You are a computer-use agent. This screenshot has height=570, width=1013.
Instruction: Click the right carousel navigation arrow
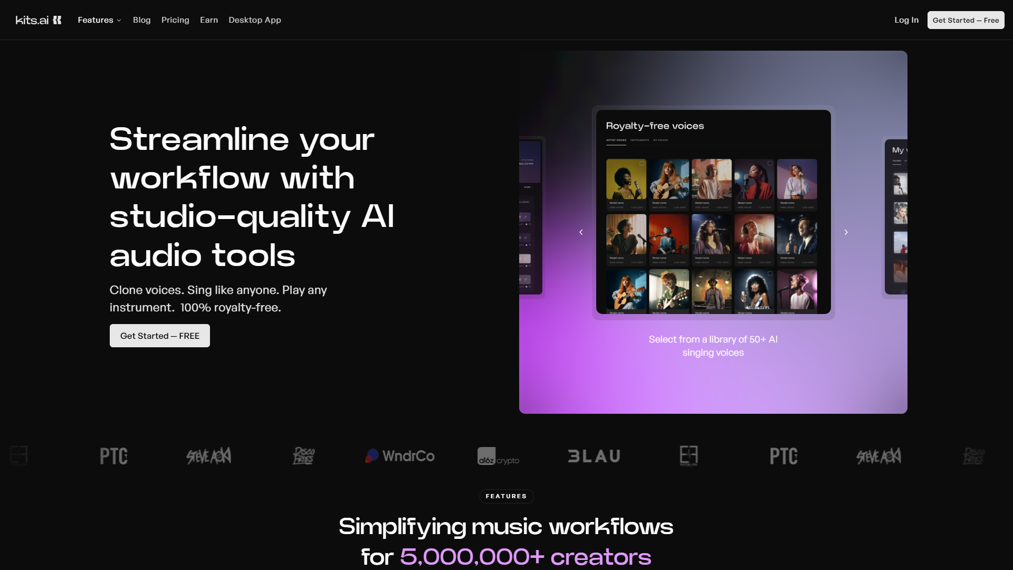(x=845, y=232)
